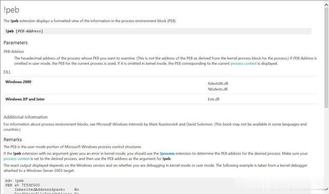Select the Parameters heading
This screenshot has height=194, width=329.
(15, 42)
